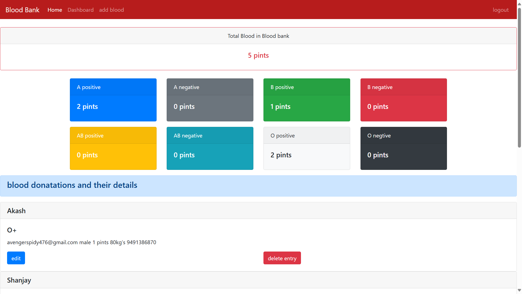The image size is (522, 294).
Task: Click the blood donatations and their details heading
Action: [72, 185]
